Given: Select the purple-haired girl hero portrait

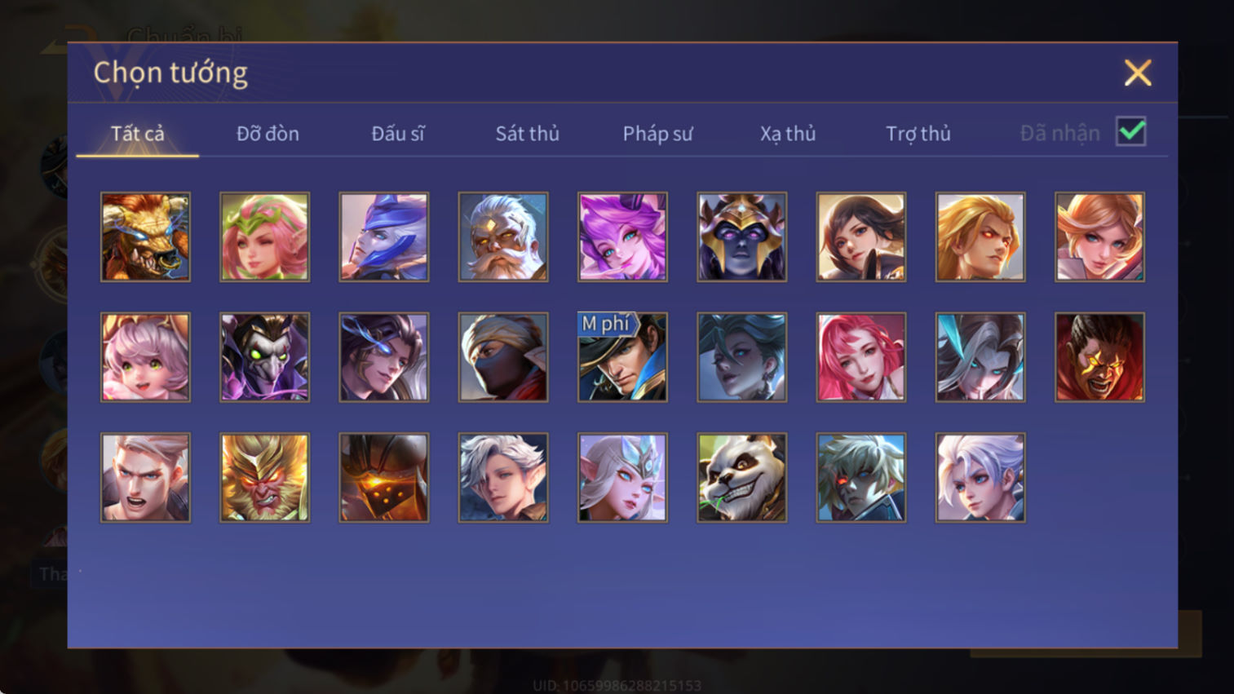Looking at the screenshot, I should (x=622, y=237).
